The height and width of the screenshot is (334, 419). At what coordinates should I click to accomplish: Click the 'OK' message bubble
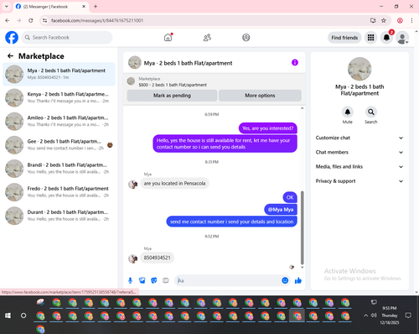click(x=290, y=197)
